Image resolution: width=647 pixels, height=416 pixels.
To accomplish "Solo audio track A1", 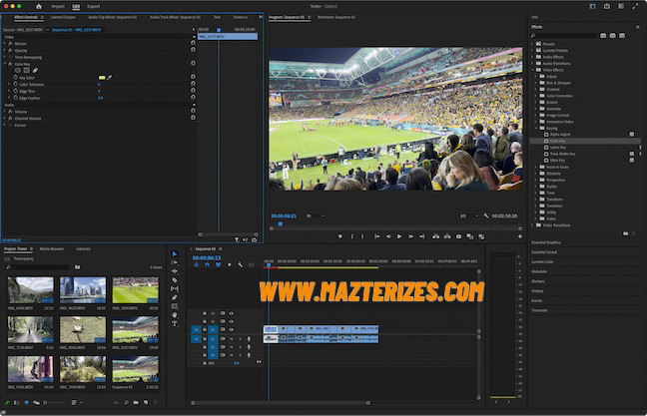I will 241,339.
